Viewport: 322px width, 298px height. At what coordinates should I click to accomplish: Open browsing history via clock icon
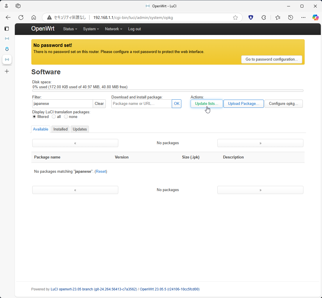[x=291, y=17]
